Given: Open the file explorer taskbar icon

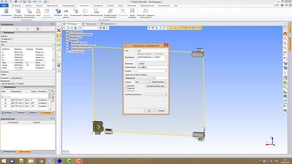Looking at the screenshot, I should (31, 161).
